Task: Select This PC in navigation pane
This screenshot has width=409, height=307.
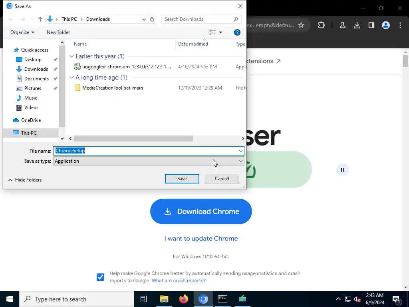Action: 31,133
